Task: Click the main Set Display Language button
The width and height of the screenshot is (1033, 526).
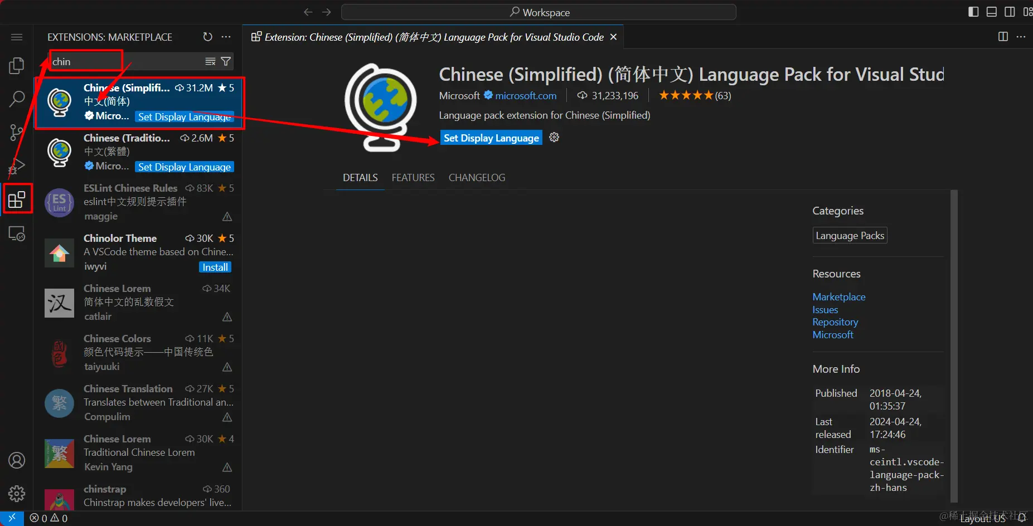Action: point(491,138)
